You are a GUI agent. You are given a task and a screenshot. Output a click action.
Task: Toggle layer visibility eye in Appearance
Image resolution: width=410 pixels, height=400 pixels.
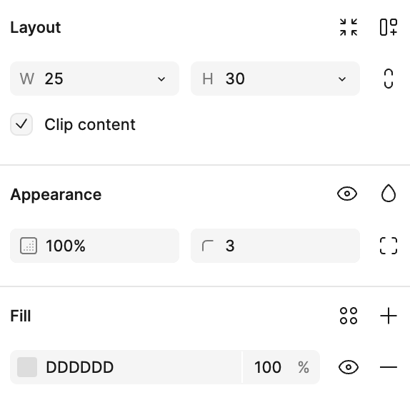pyautogui.click(x=347, y=194)
